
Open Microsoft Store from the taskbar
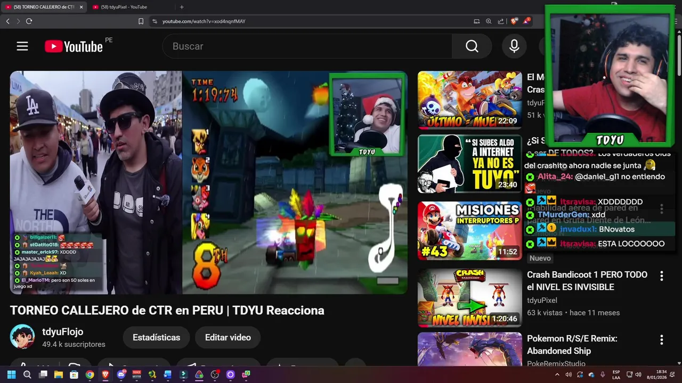click(x=74, y=374)
